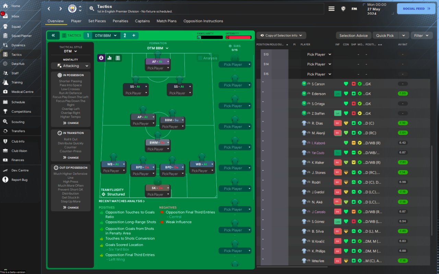
Task: Click Z. Steffen's yellow morale icon
Action: (x=359, y=113)
